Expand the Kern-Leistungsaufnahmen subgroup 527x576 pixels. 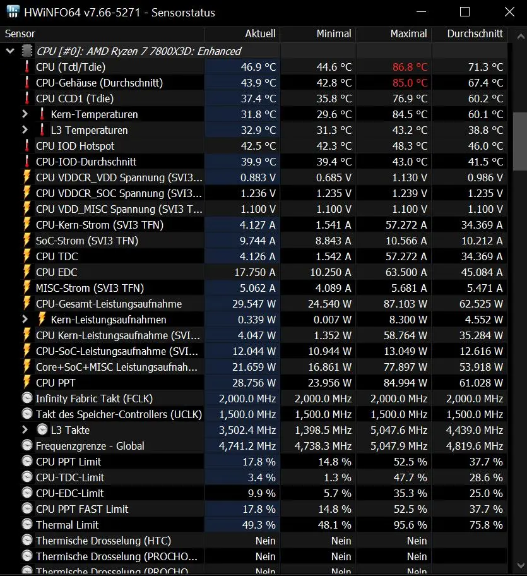point(25,320)
